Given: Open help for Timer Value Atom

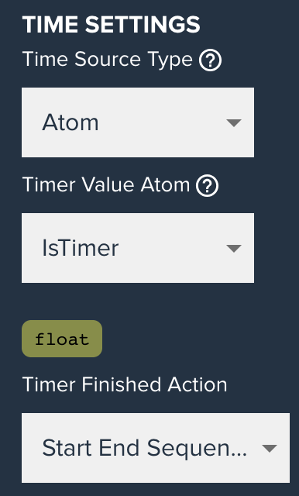Looking at the screenshot, I should pos(207,185).
